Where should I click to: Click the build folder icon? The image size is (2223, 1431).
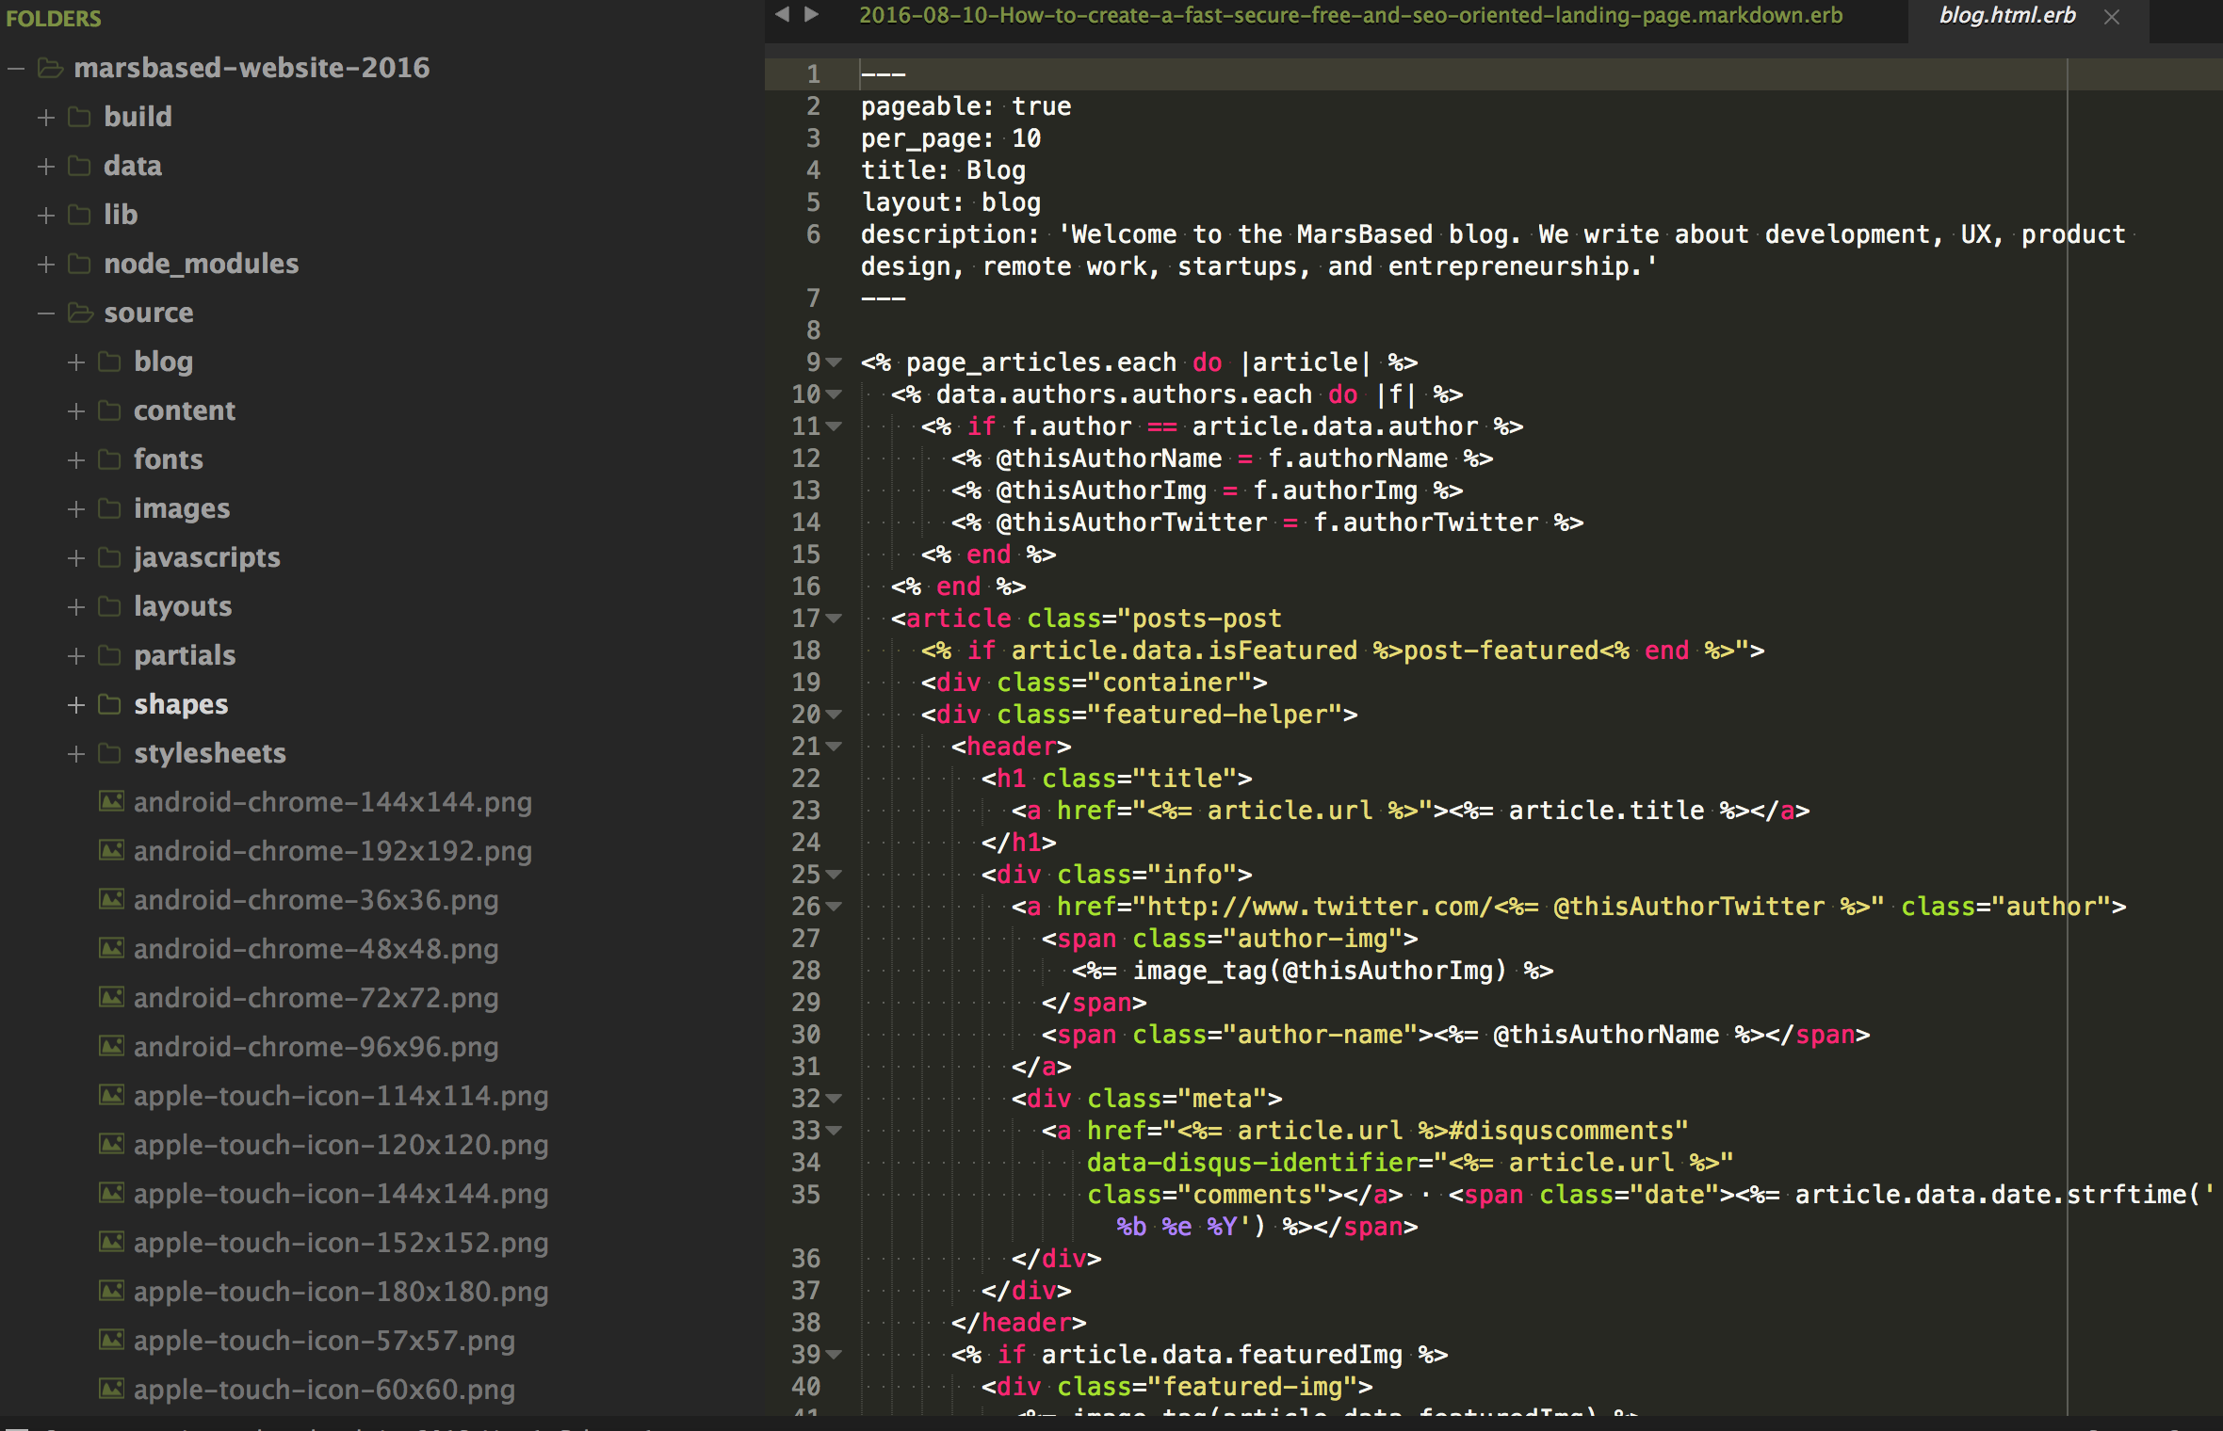point(80,117)
